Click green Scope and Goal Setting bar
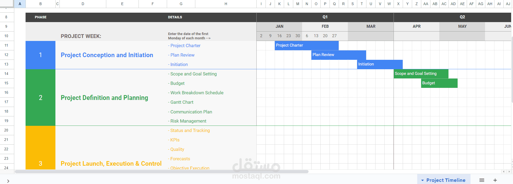 click(421, 74)
